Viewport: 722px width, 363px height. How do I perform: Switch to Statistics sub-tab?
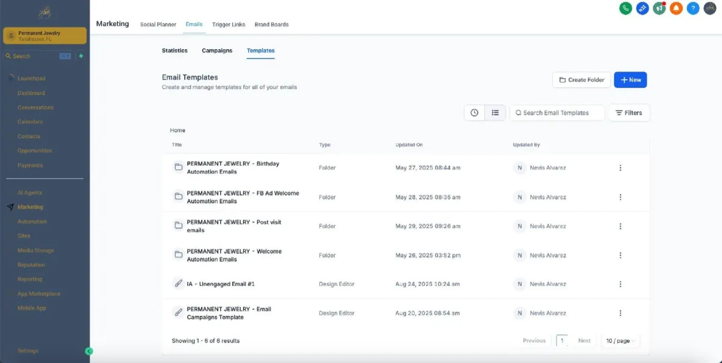coord(174,50)
